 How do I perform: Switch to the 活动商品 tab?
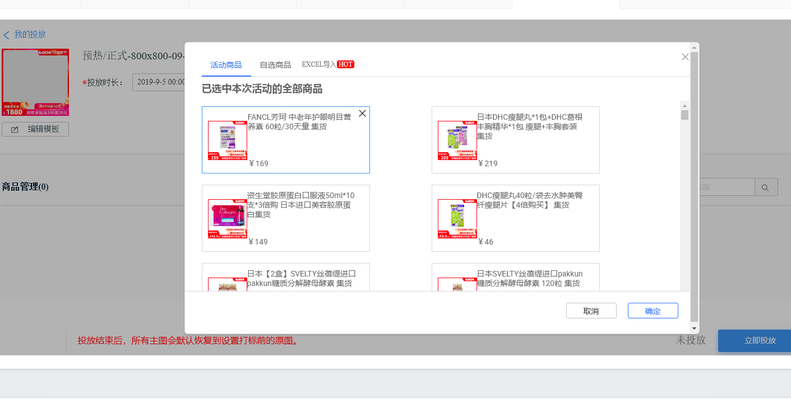(x=226, y=65)
